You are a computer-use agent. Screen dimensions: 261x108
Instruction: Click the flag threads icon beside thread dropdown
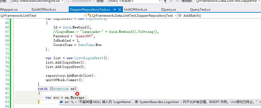click(x=165, y=1)
